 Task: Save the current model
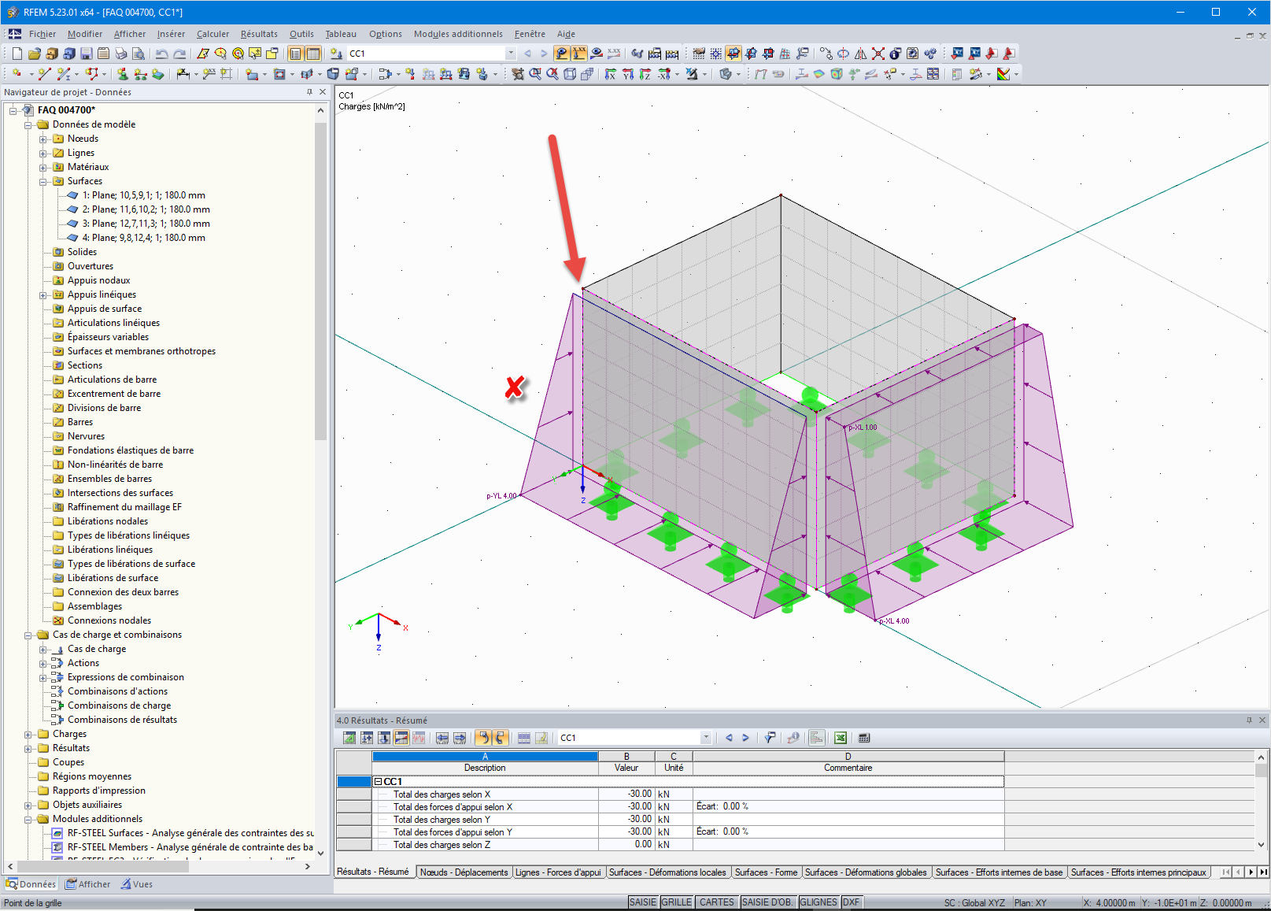coord(87,54)
